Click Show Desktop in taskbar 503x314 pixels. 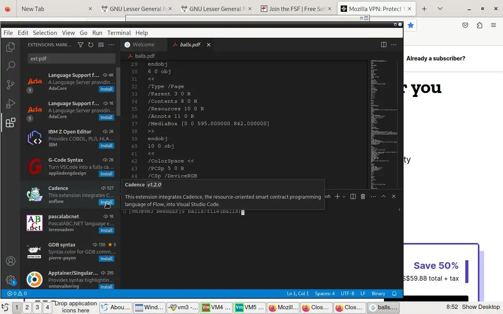click(x=481, y=307)
